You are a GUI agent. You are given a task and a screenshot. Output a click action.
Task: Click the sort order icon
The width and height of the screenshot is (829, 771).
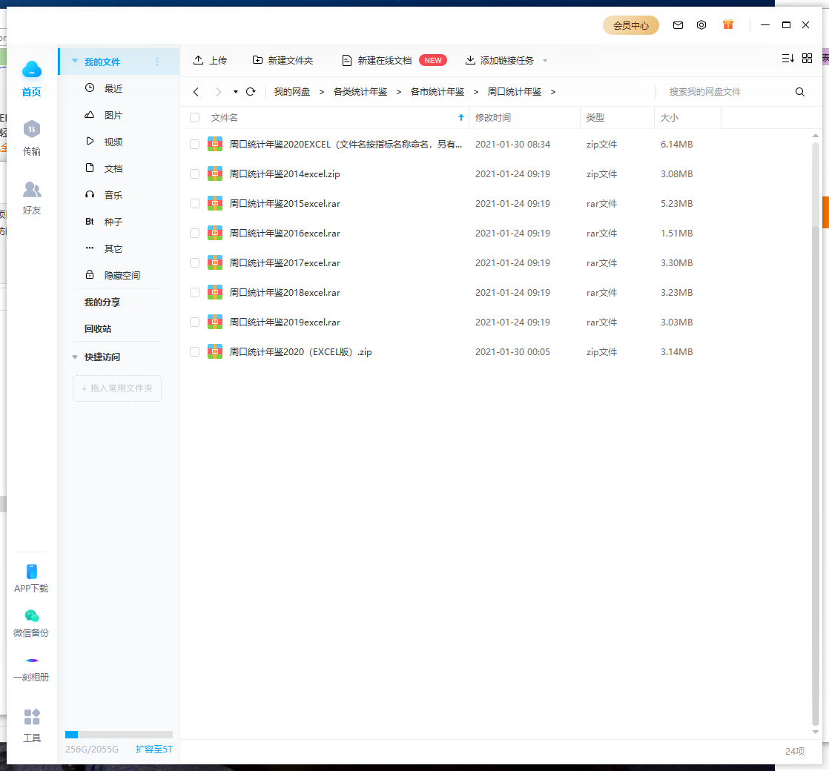pos(787,59)
